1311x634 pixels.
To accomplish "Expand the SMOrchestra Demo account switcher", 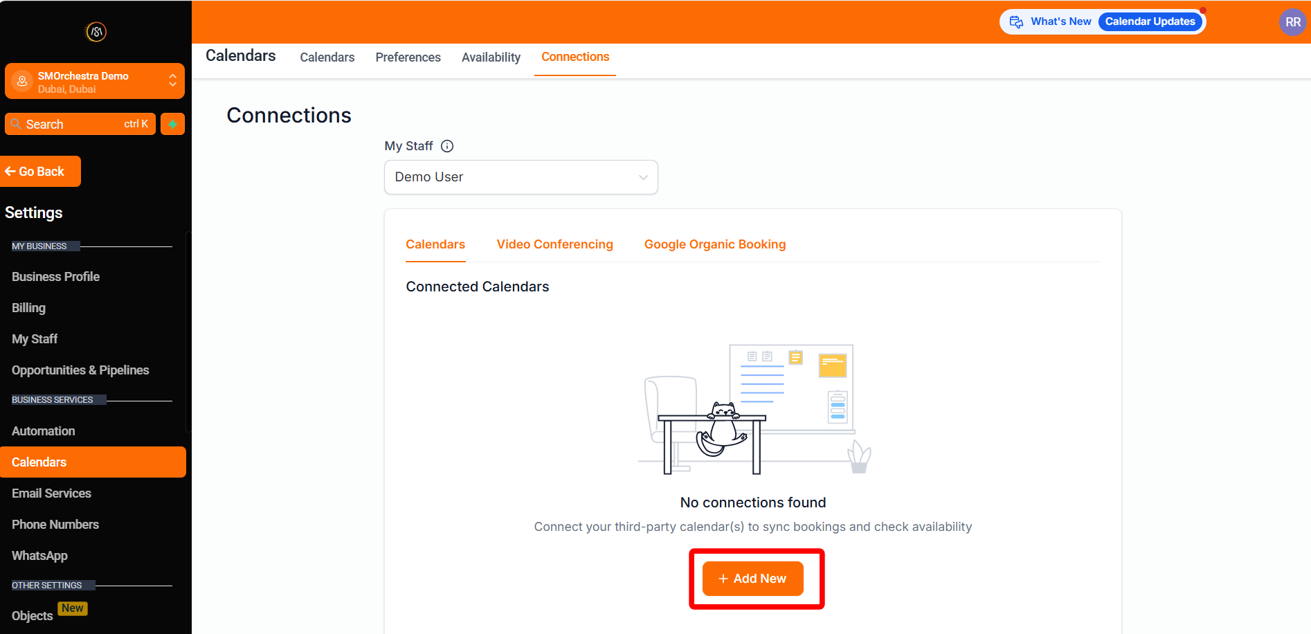I will tap(172, 81).
